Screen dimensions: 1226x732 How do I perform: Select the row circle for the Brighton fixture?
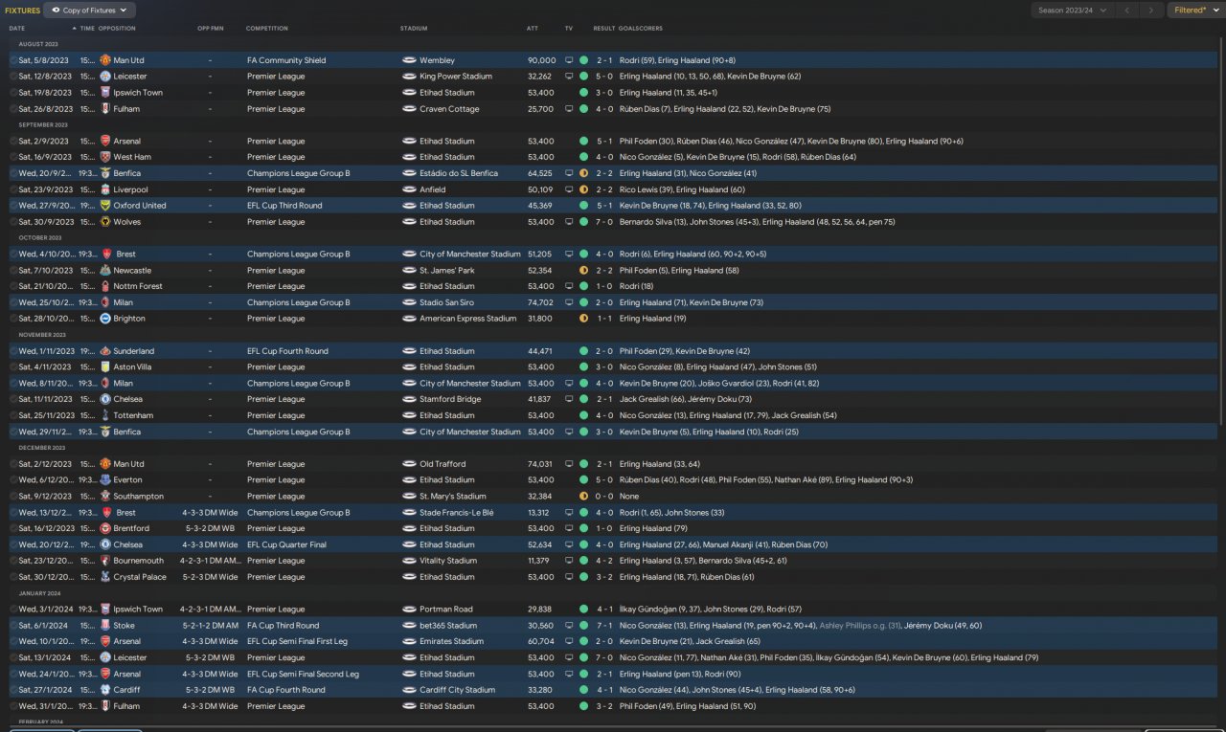click(x=13, y=319)
